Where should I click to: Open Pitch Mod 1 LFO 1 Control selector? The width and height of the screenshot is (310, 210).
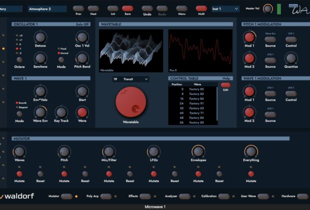(x=291, y=39)
